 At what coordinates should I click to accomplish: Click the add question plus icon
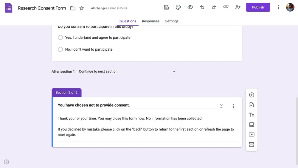[252, 95]
